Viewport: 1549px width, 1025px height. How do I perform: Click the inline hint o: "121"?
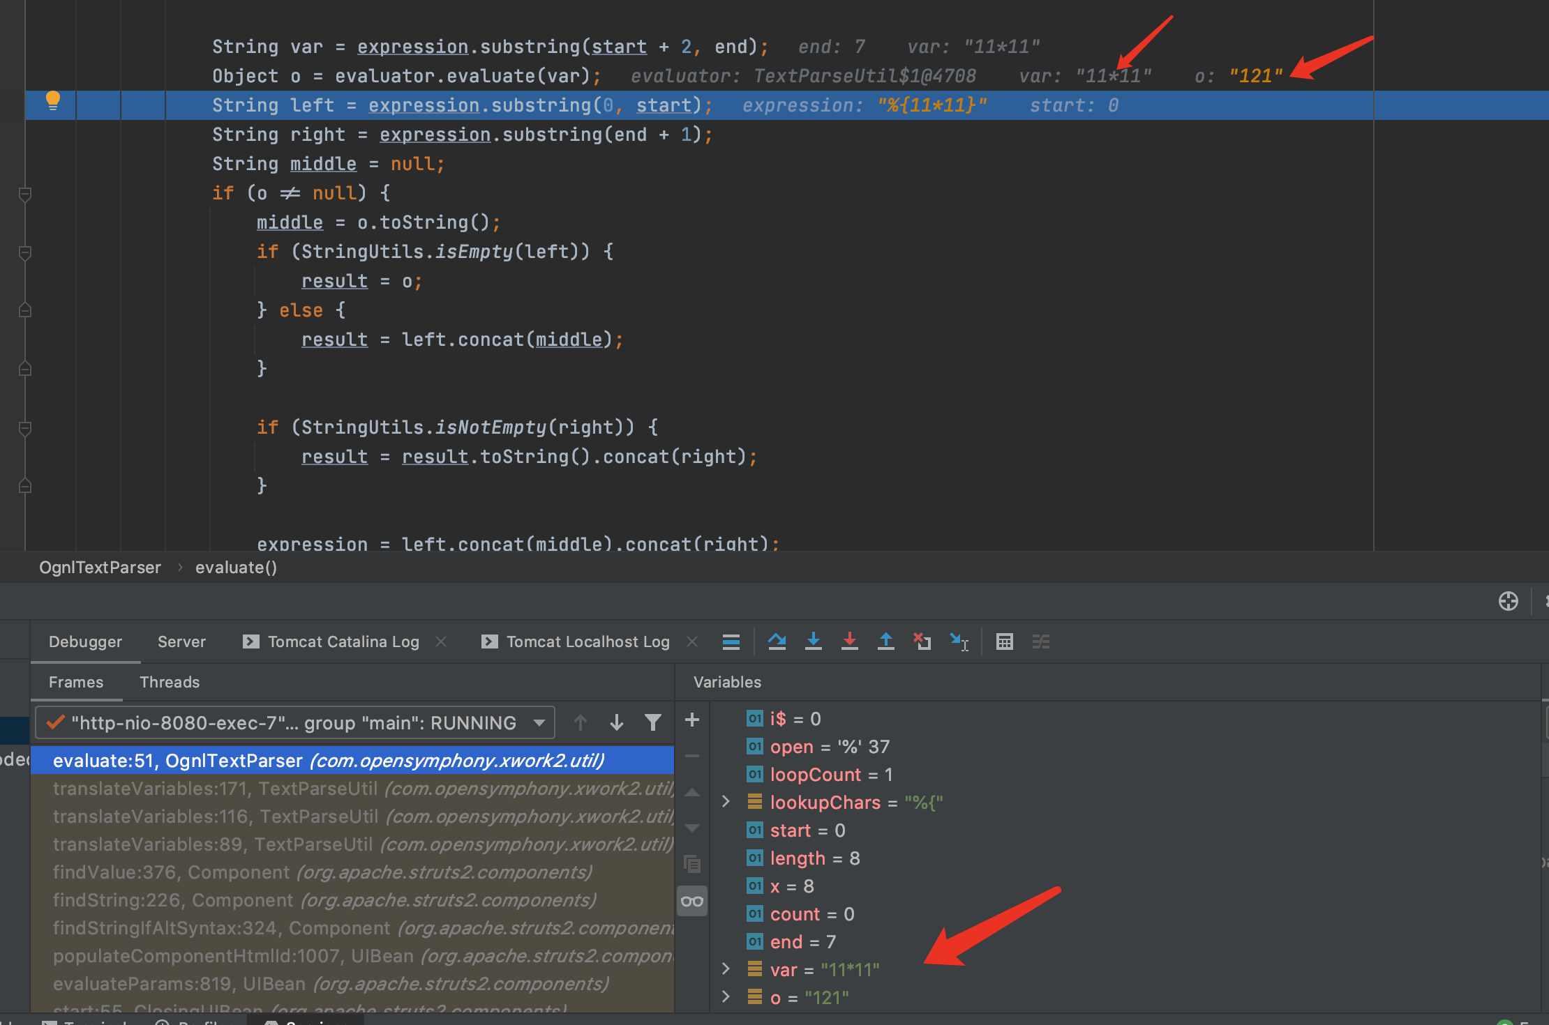point(1239,76)
